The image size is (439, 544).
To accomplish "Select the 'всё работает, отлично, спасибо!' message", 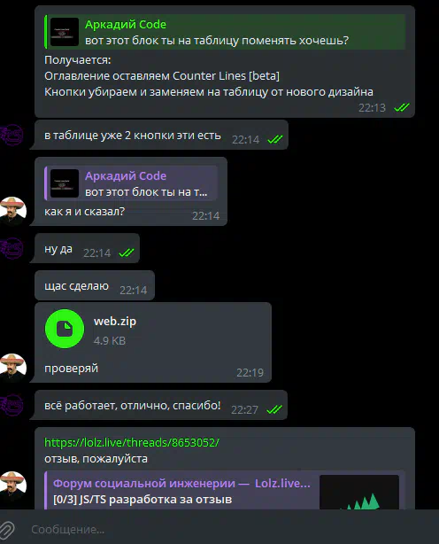I will [x=159, y=405].
